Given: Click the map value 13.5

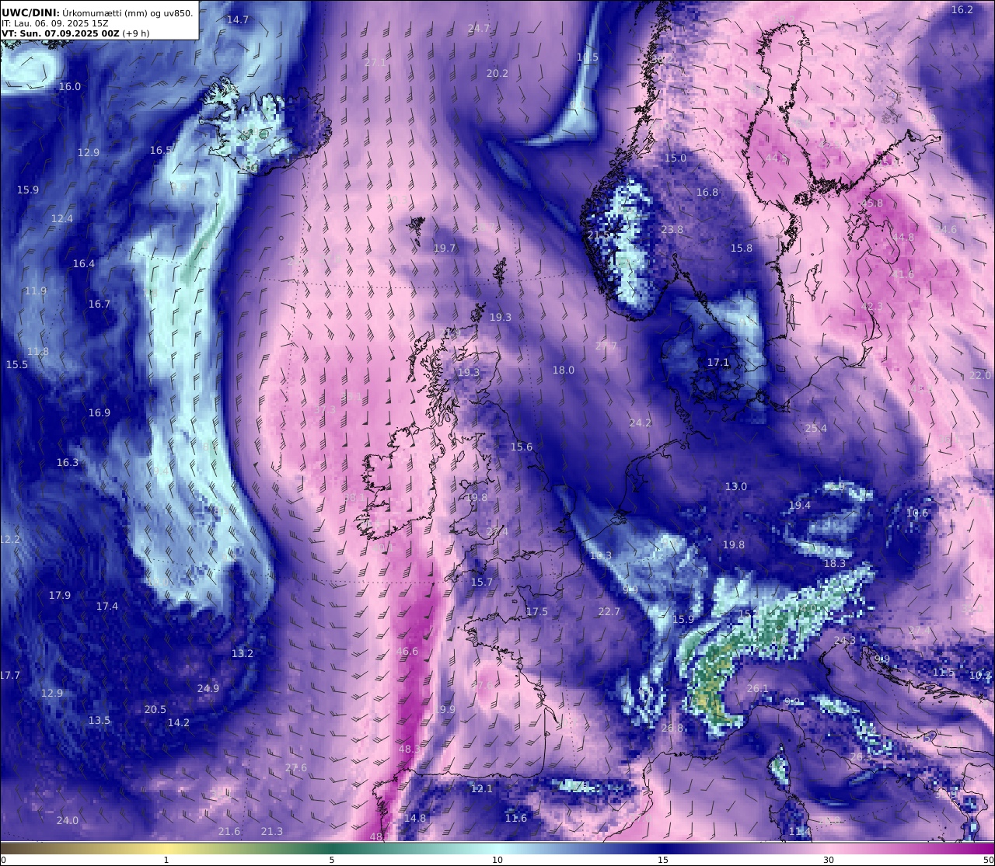Looking at the screenshot, I should coord(99,720).
